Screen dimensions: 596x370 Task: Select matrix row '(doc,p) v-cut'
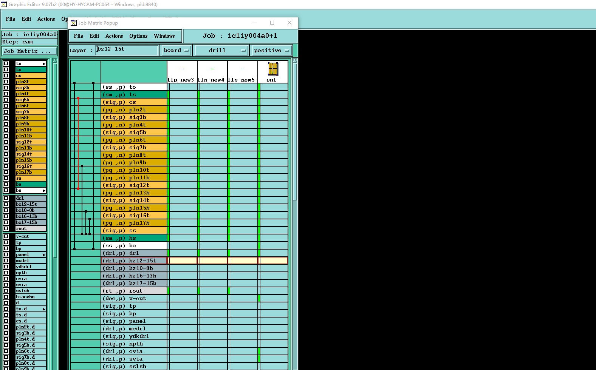pos(134,298)
